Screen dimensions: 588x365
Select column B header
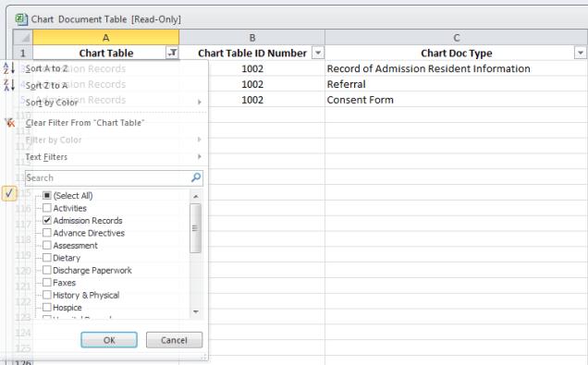(x=252, y=38)
